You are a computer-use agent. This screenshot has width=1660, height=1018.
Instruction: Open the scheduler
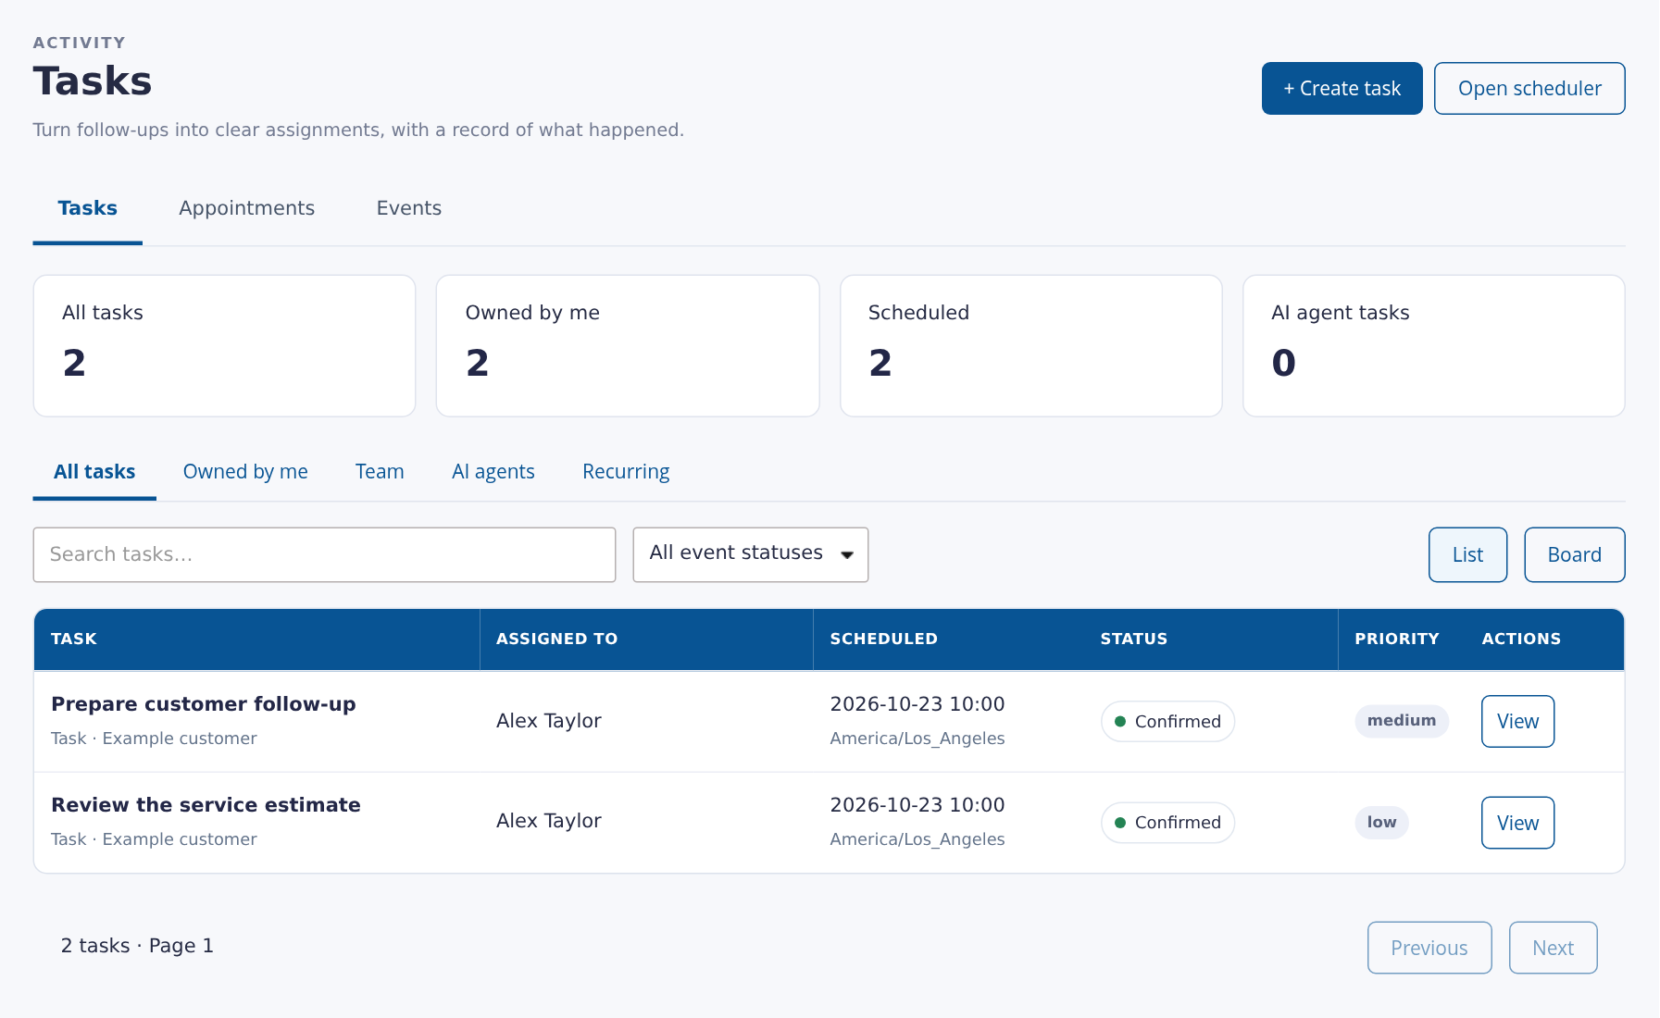(1529, 89)
